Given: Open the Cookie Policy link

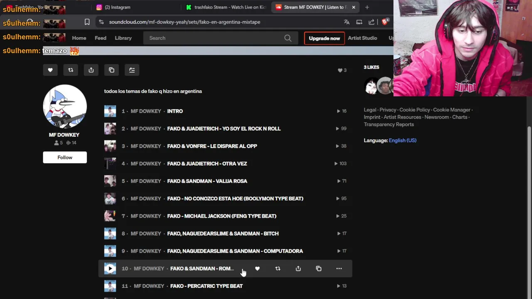Looking at the screenshot, I should (414, 110).
